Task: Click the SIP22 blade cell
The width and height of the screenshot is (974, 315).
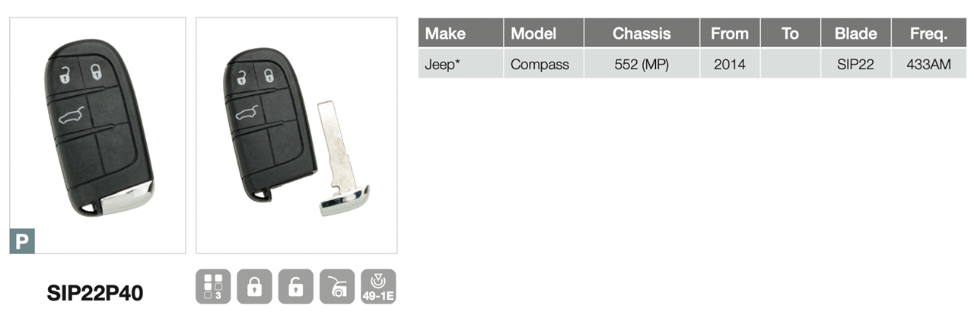Action: pos(856,64)
